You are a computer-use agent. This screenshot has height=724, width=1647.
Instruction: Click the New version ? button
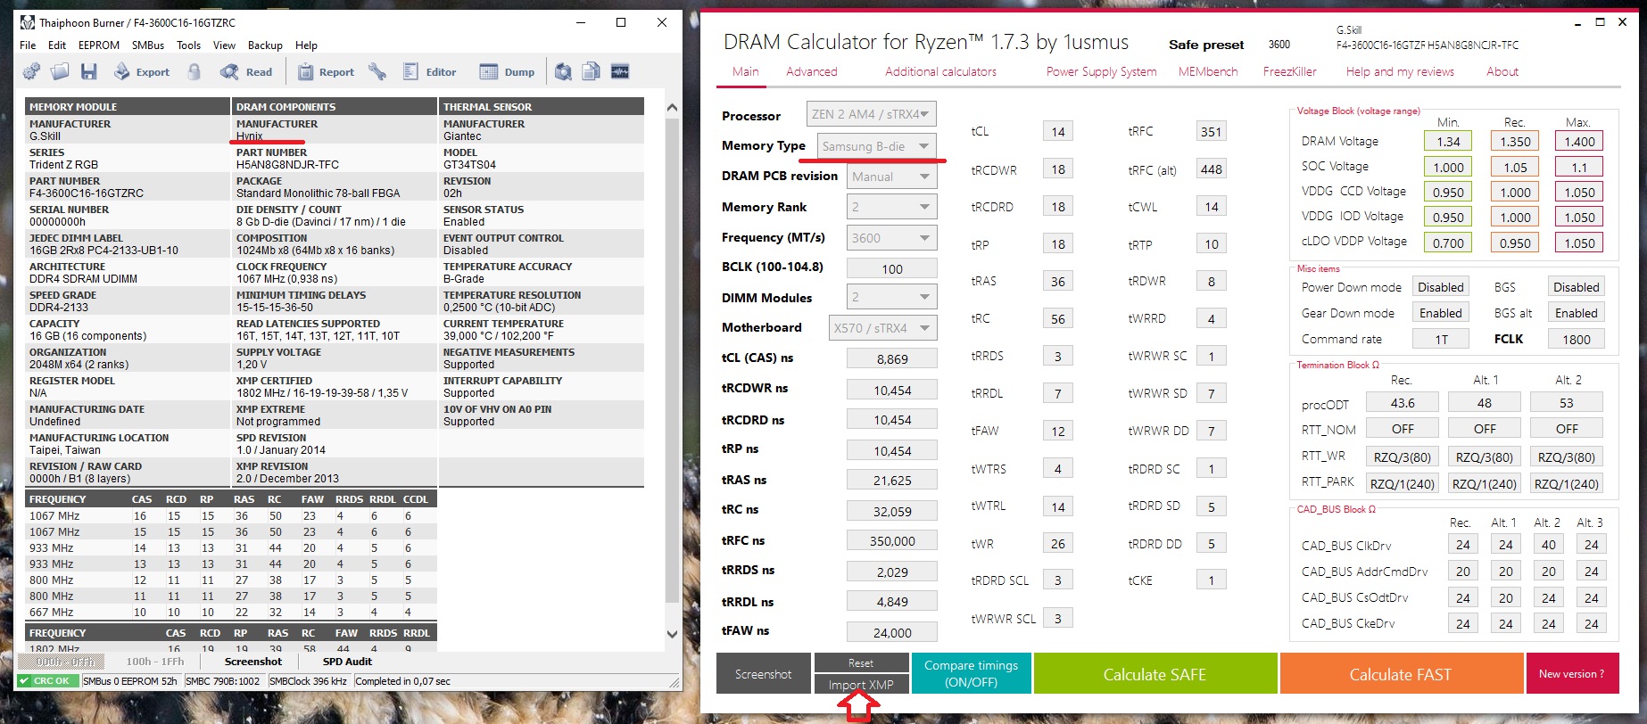pyautogui.click(x=1571, y=674)
